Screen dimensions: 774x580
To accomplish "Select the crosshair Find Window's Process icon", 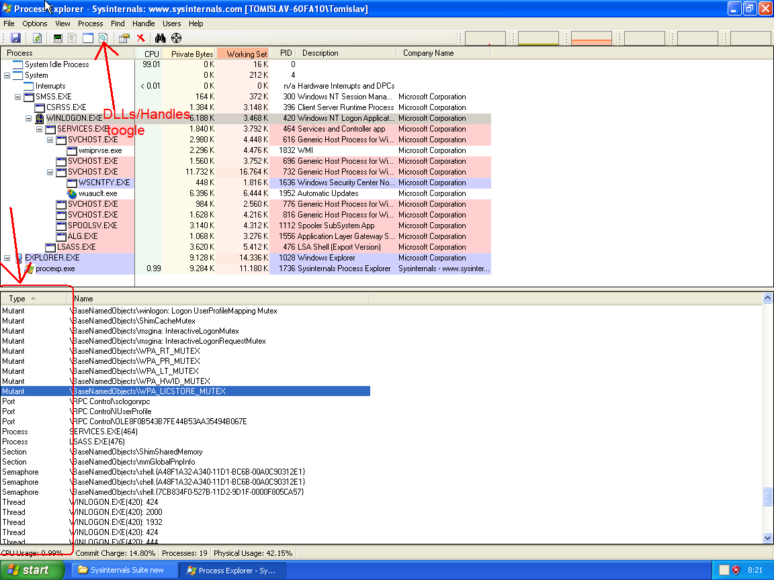I will [176, 38].
